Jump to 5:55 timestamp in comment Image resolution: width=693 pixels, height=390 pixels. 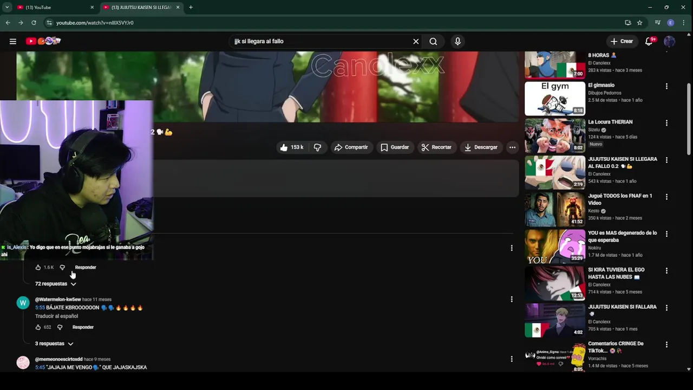pyautogui.click(x=40, y=308)
